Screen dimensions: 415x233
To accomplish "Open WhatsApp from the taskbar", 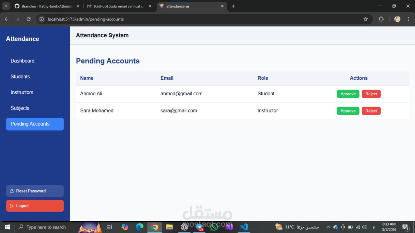I will click(214, 227).
